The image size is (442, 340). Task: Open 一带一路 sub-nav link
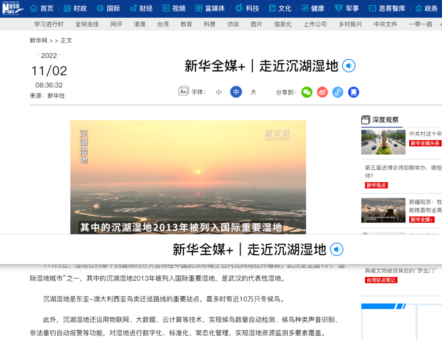(x=421, y=24)
